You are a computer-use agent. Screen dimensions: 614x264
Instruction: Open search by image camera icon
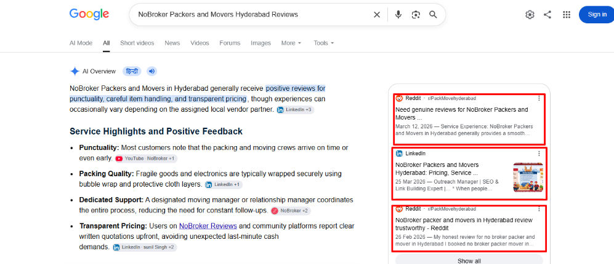[x=416, y=15]
